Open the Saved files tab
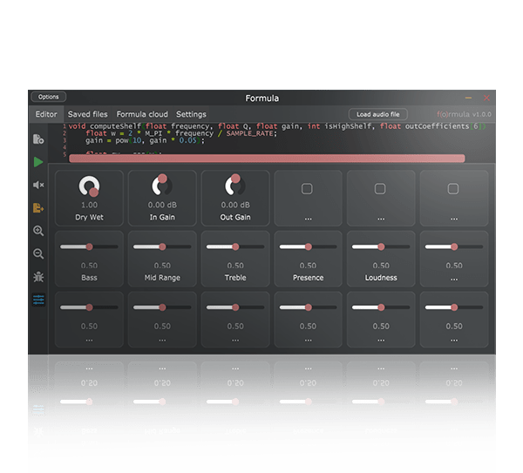Screen dimensions: 523x473 88,114
